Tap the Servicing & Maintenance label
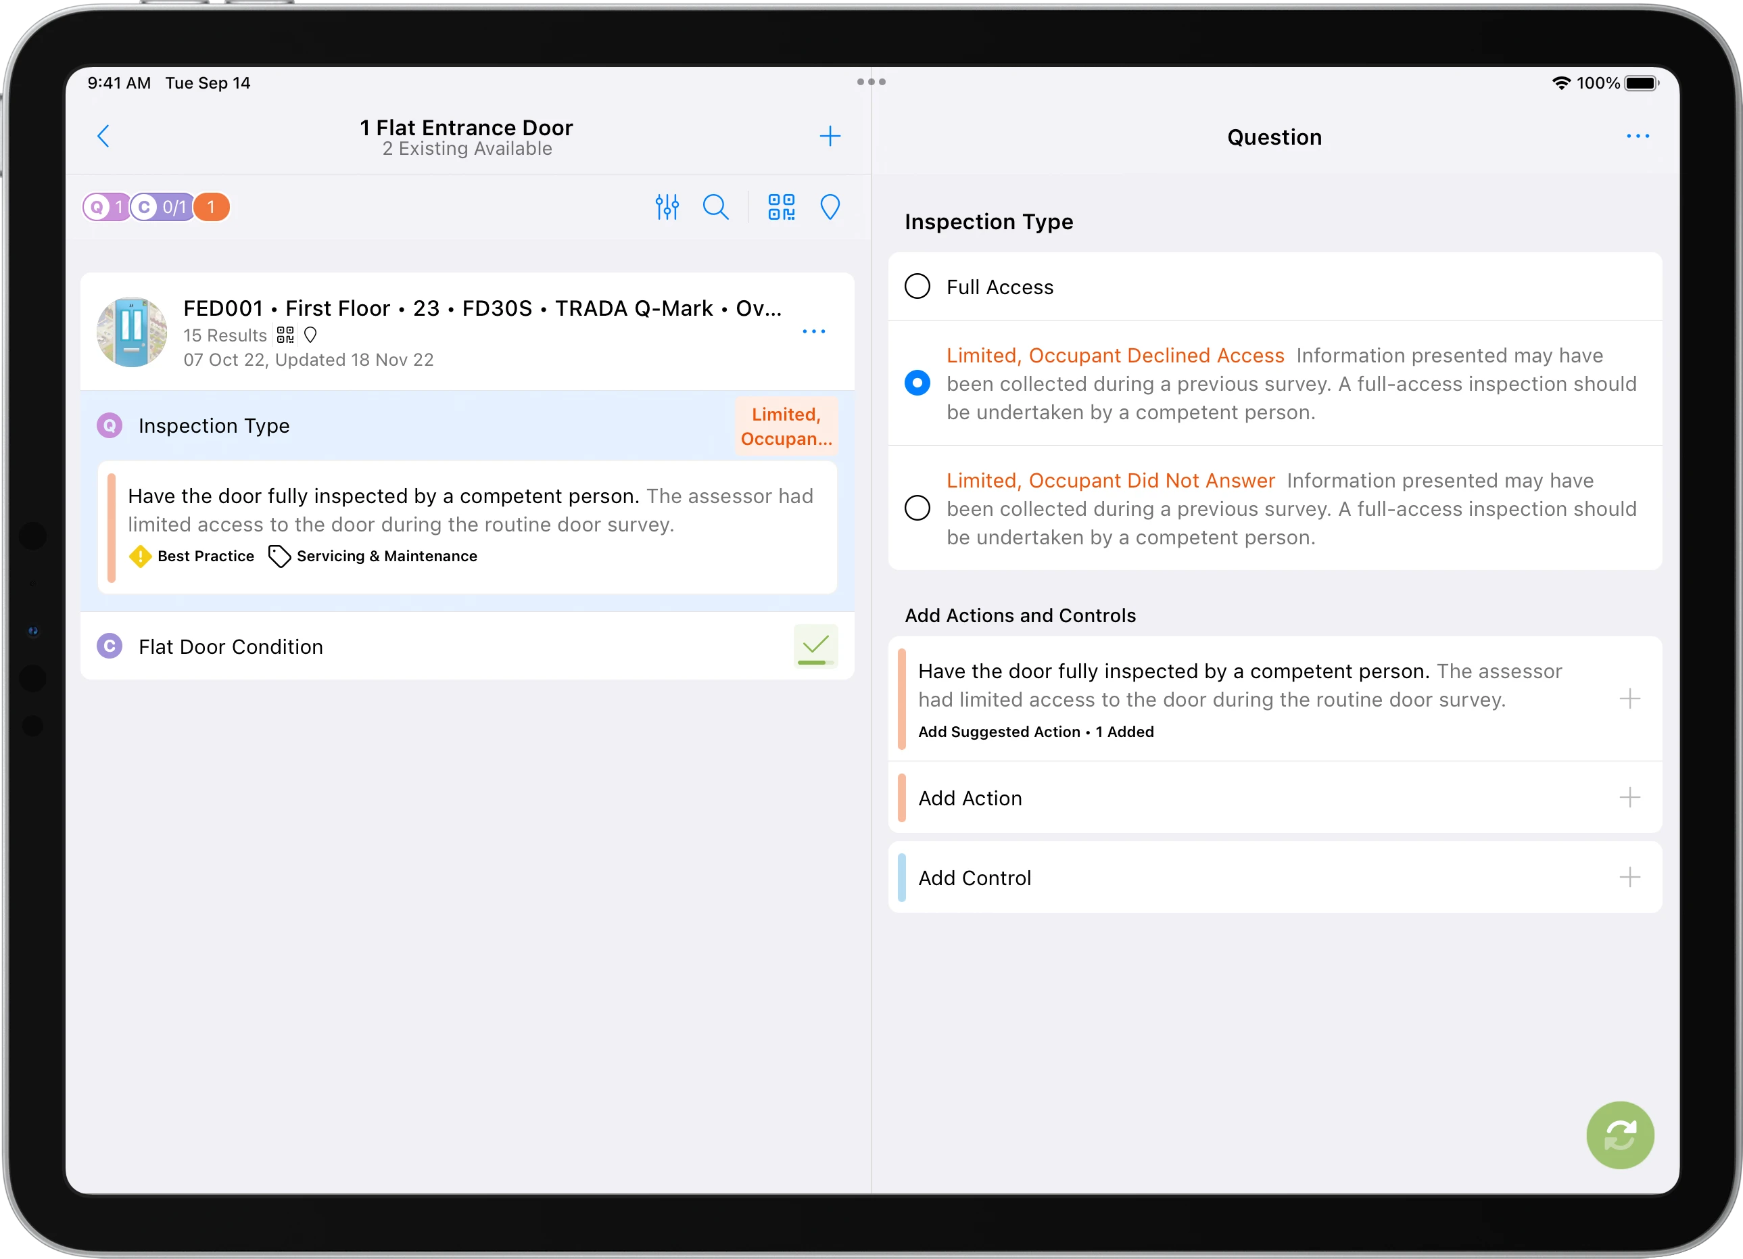 [387, 556]
